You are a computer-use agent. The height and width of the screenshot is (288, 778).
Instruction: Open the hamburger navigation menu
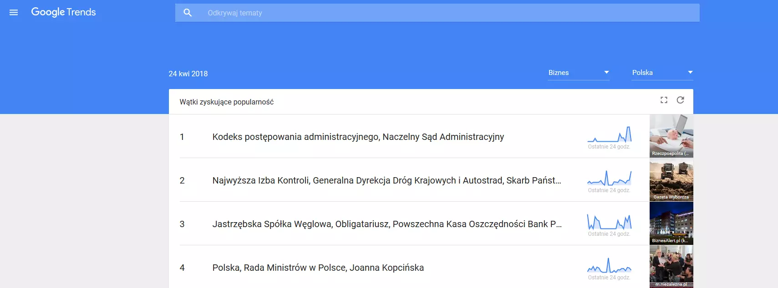(x=14, y=12)
